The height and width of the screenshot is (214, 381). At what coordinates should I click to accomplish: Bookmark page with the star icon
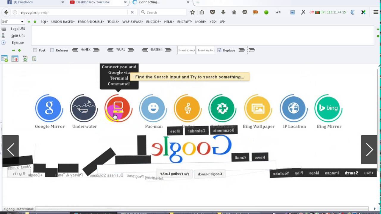[x=193, y=12]
